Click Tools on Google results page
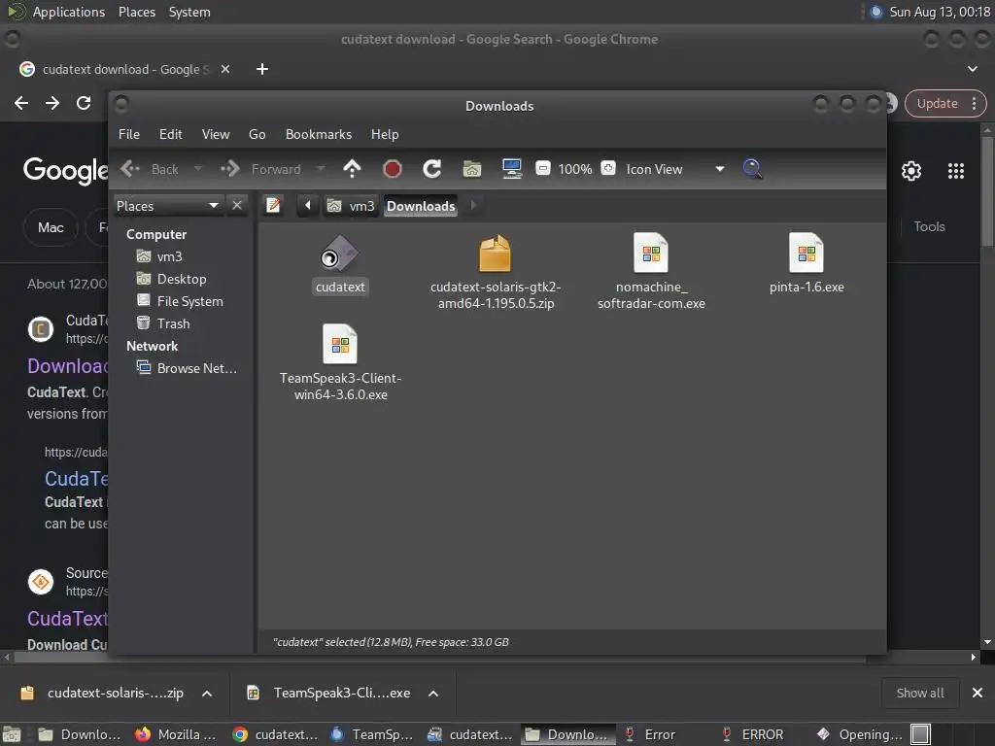Screen dimensions: 995x746 pyautogui.click(x=929, y=226)
